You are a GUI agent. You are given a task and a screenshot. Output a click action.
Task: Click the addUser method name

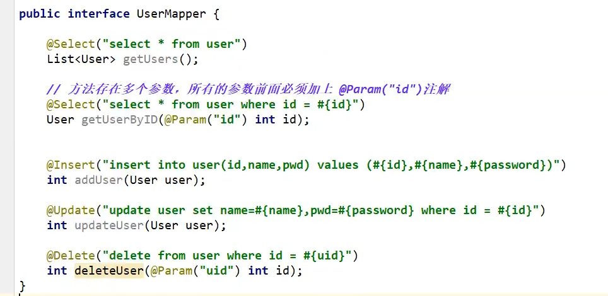tap(98, 180)
